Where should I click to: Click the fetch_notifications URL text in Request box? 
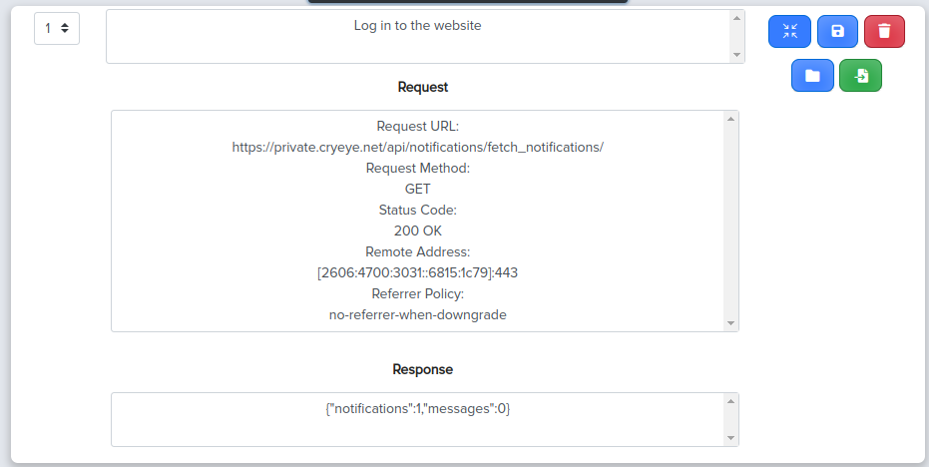click(x=418, y=147)
